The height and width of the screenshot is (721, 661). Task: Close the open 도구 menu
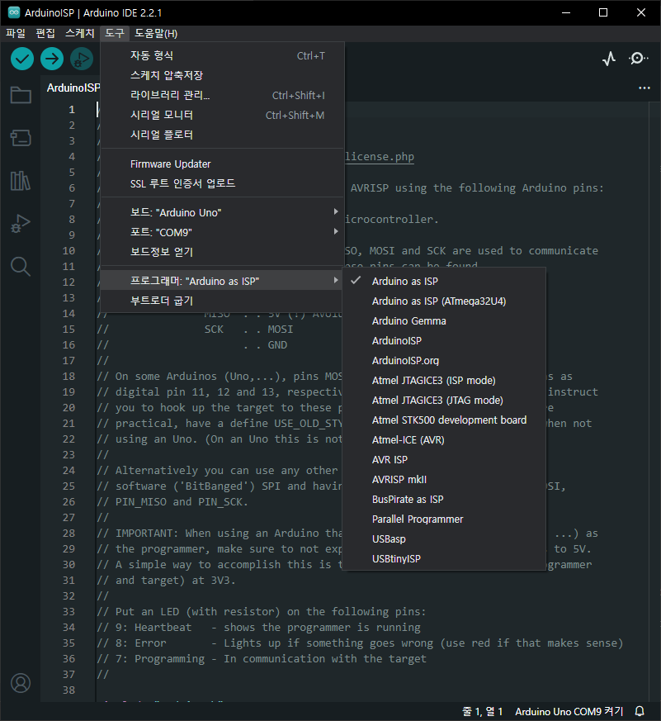[x=115, y=33]
